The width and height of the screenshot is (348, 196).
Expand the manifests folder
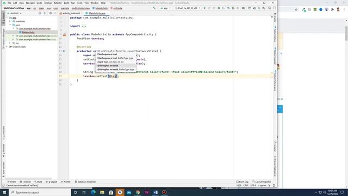pos(10,21)
